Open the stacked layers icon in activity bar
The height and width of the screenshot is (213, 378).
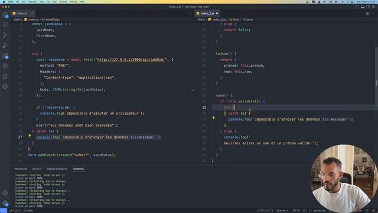[x=5, y=86]
